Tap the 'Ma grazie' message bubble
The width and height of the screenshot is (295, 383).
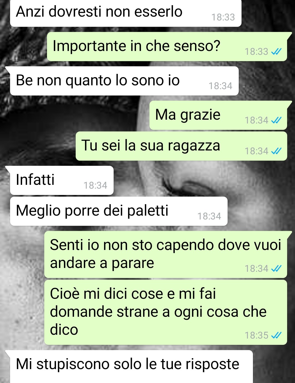coord(218,115)
